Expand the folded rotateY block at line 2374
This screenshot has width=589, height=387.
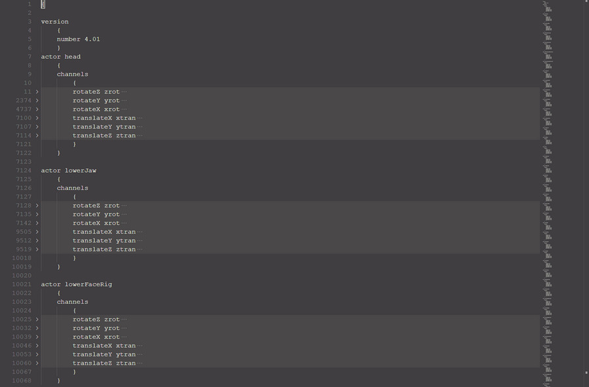pos(37,101)
